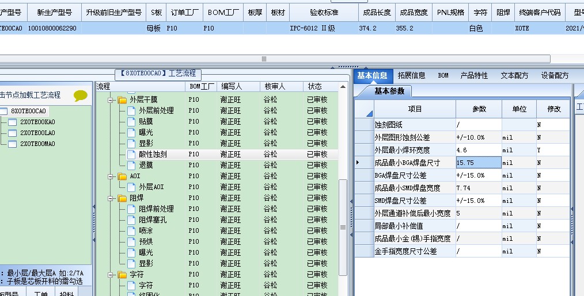
Task: Click the process list scroll-up arrow
Action: point(343,87)
